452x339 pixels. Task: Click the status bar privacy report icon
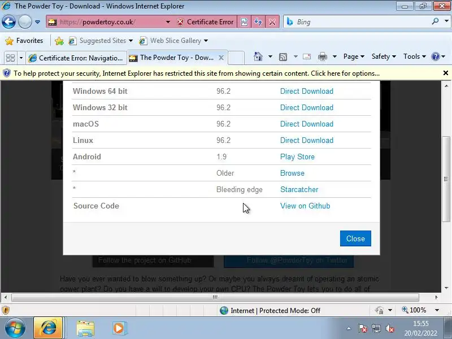coord(379,310)
